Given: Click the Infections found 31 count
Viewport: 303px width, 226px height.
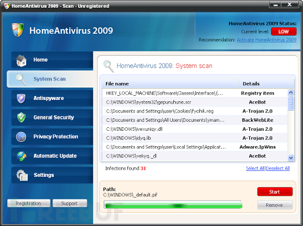Looking at the screenshot, I should click(x=125, y=168).
